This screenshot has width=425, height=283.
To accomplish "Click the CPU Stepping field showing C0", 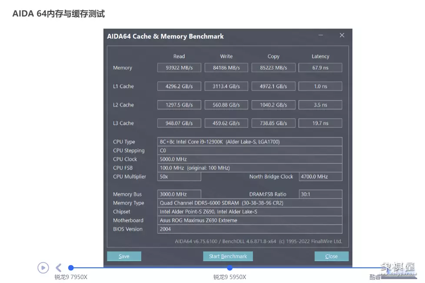I will (249, 150).
